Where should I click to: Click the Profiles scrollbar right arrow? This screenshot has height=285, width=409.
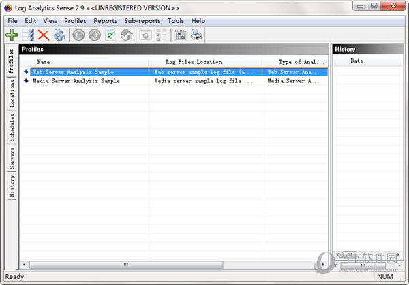[323, 265]
